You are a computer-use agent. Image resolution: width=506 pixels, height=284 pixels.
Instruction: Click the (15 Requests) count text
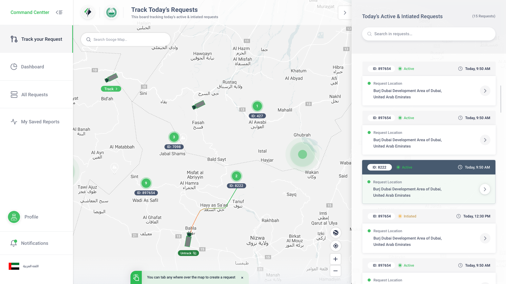(x=484, y=16)
